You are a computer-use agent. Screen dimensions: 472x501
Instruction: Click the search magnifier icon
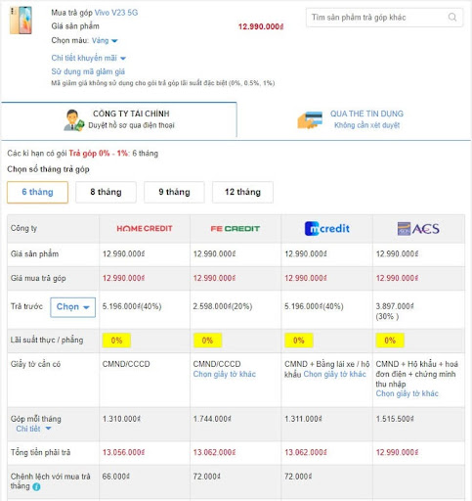pos(452,17)
